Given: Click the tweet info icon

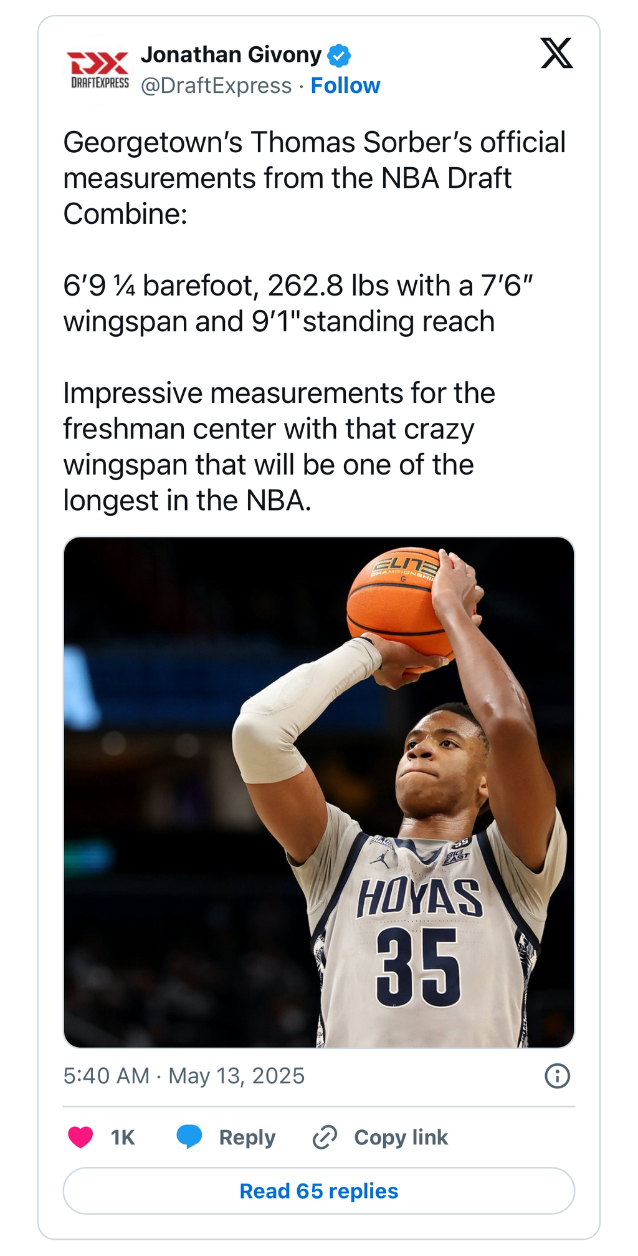Looking at the screenshot, I should 557,1076.
